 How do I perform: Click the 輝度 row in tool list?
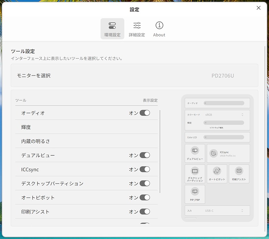click(86, 127)
